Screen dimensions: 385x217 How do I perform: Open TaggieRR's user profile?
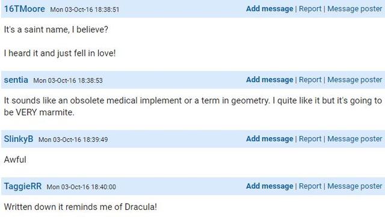click(x=23, y=186)
